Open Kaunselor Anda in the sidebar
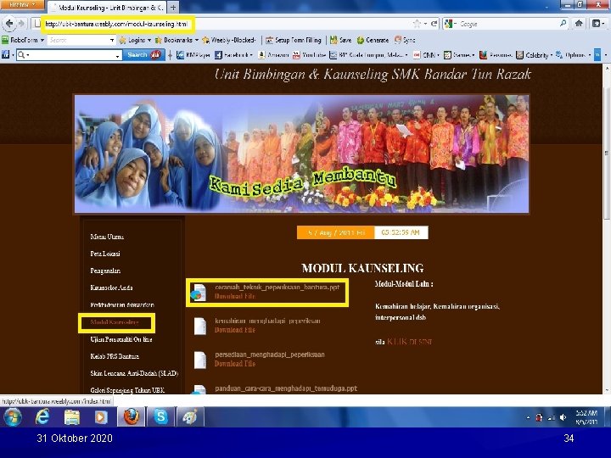The height and width of the screenshot is (458, 611). coord(111,288)
